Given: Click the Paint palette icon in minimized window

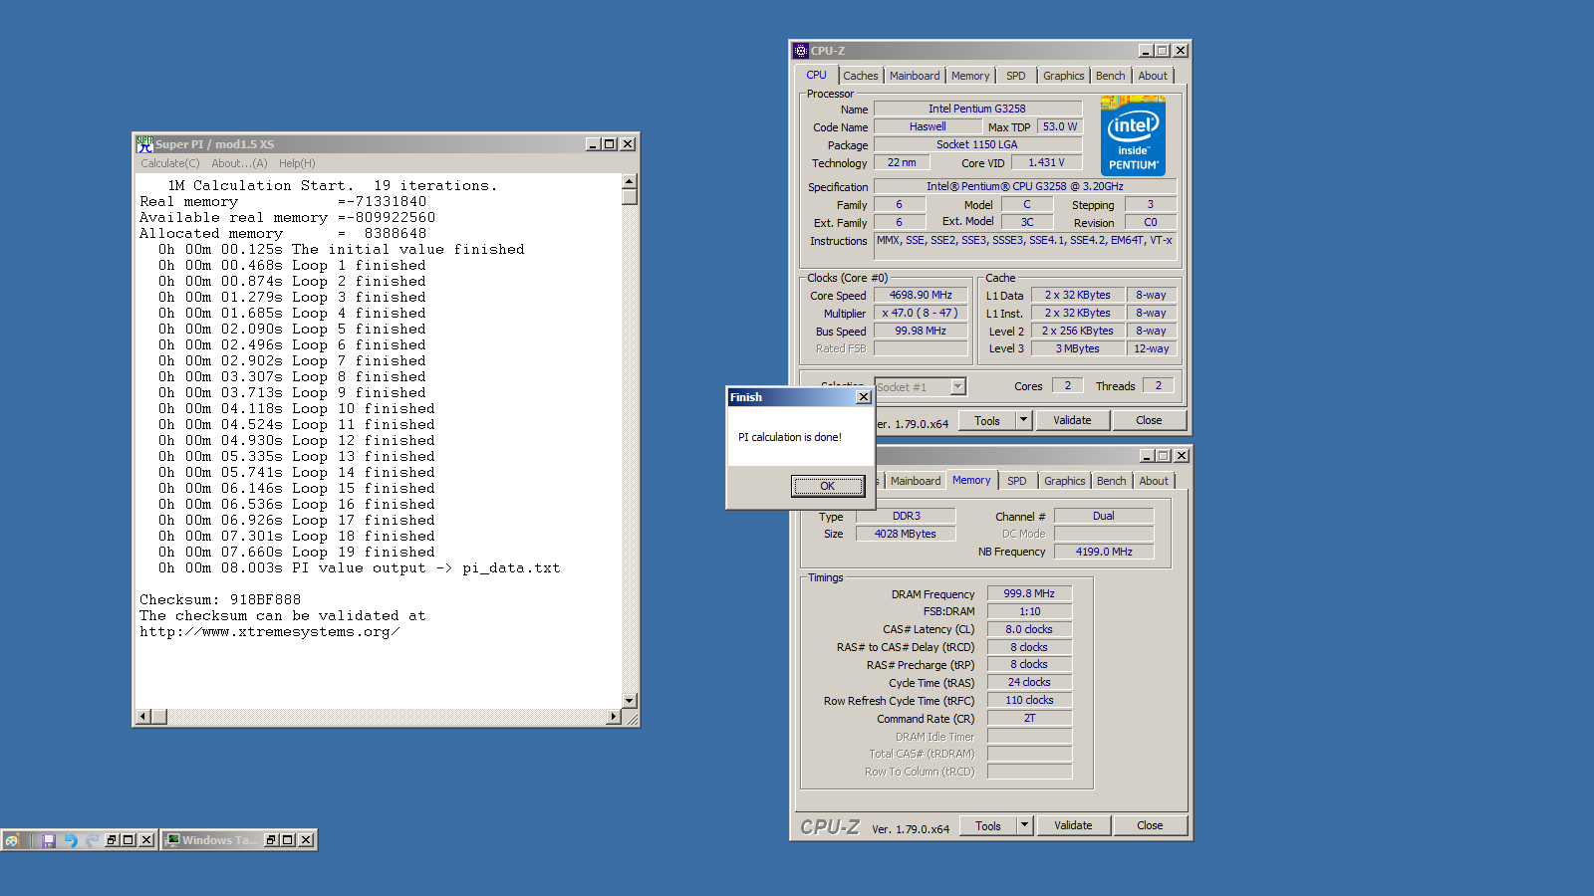Looking at the screenshot, I should 12,840.
